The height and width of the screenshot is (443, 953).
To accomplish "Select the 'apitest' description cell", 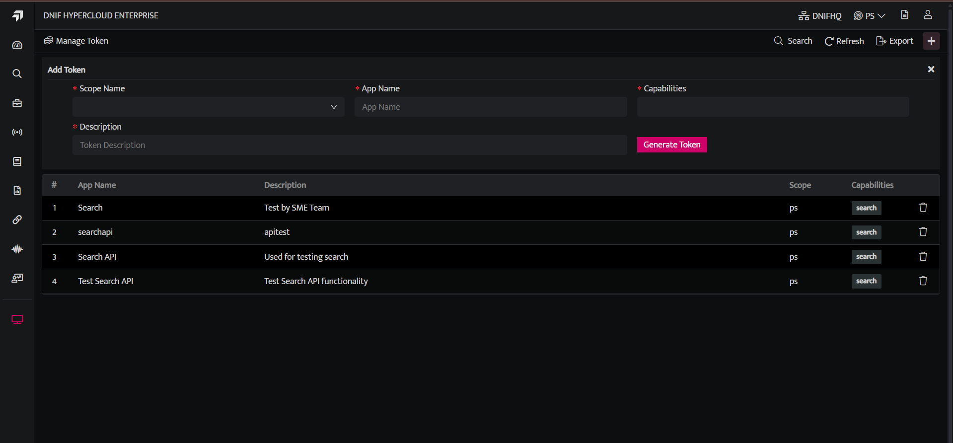I will click(277, 232).
